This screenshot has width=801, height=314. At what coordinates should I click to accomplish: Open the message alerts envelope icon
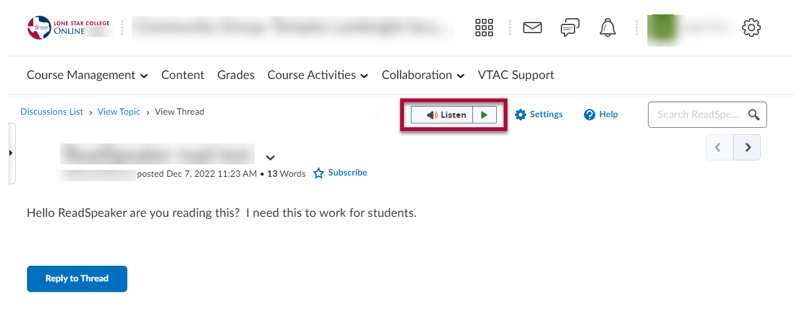click(532, 28)
